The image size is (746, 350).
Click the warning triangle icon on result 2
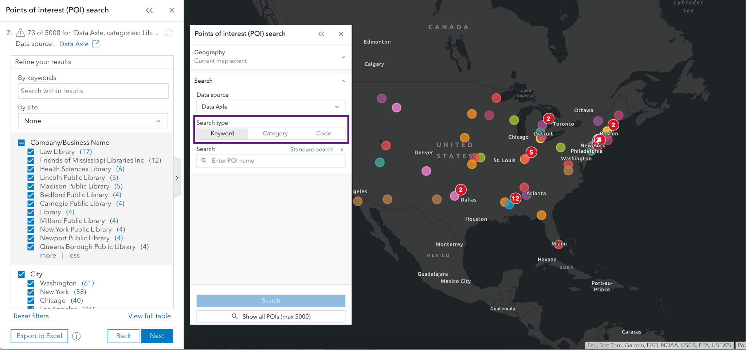click(x=21, y=33)
